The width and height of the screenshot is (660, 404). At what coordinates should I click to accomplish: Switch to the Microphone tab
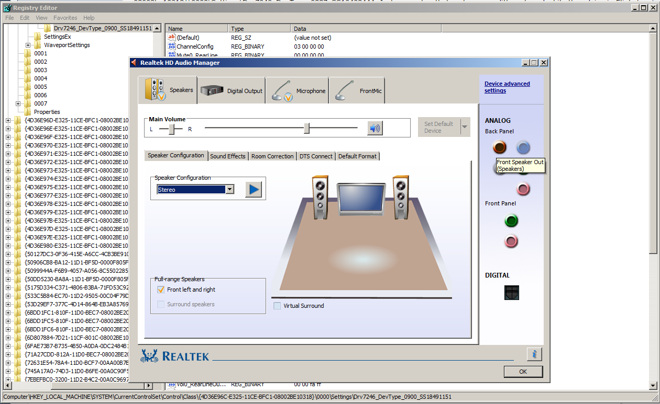297,91
